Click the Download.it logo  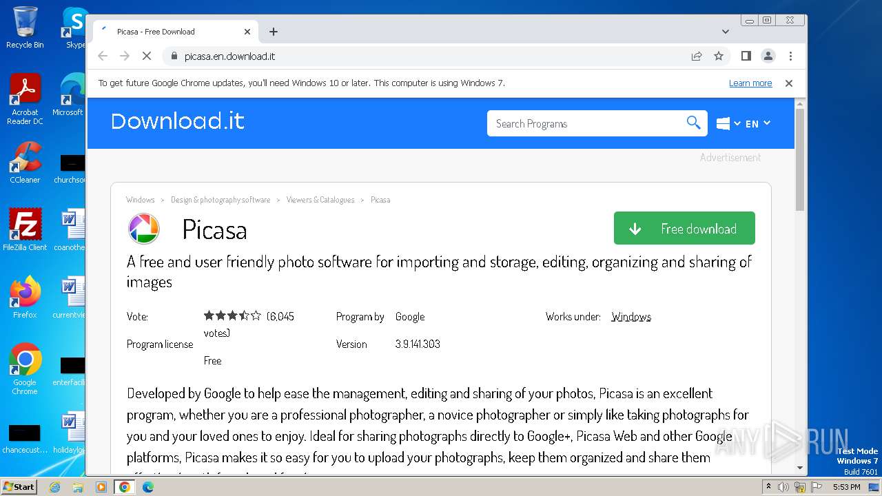178,121
